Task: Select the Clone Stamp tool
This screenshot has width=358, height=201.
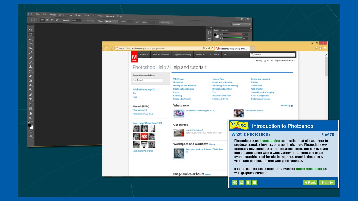Action: click(x=31, y=67)
